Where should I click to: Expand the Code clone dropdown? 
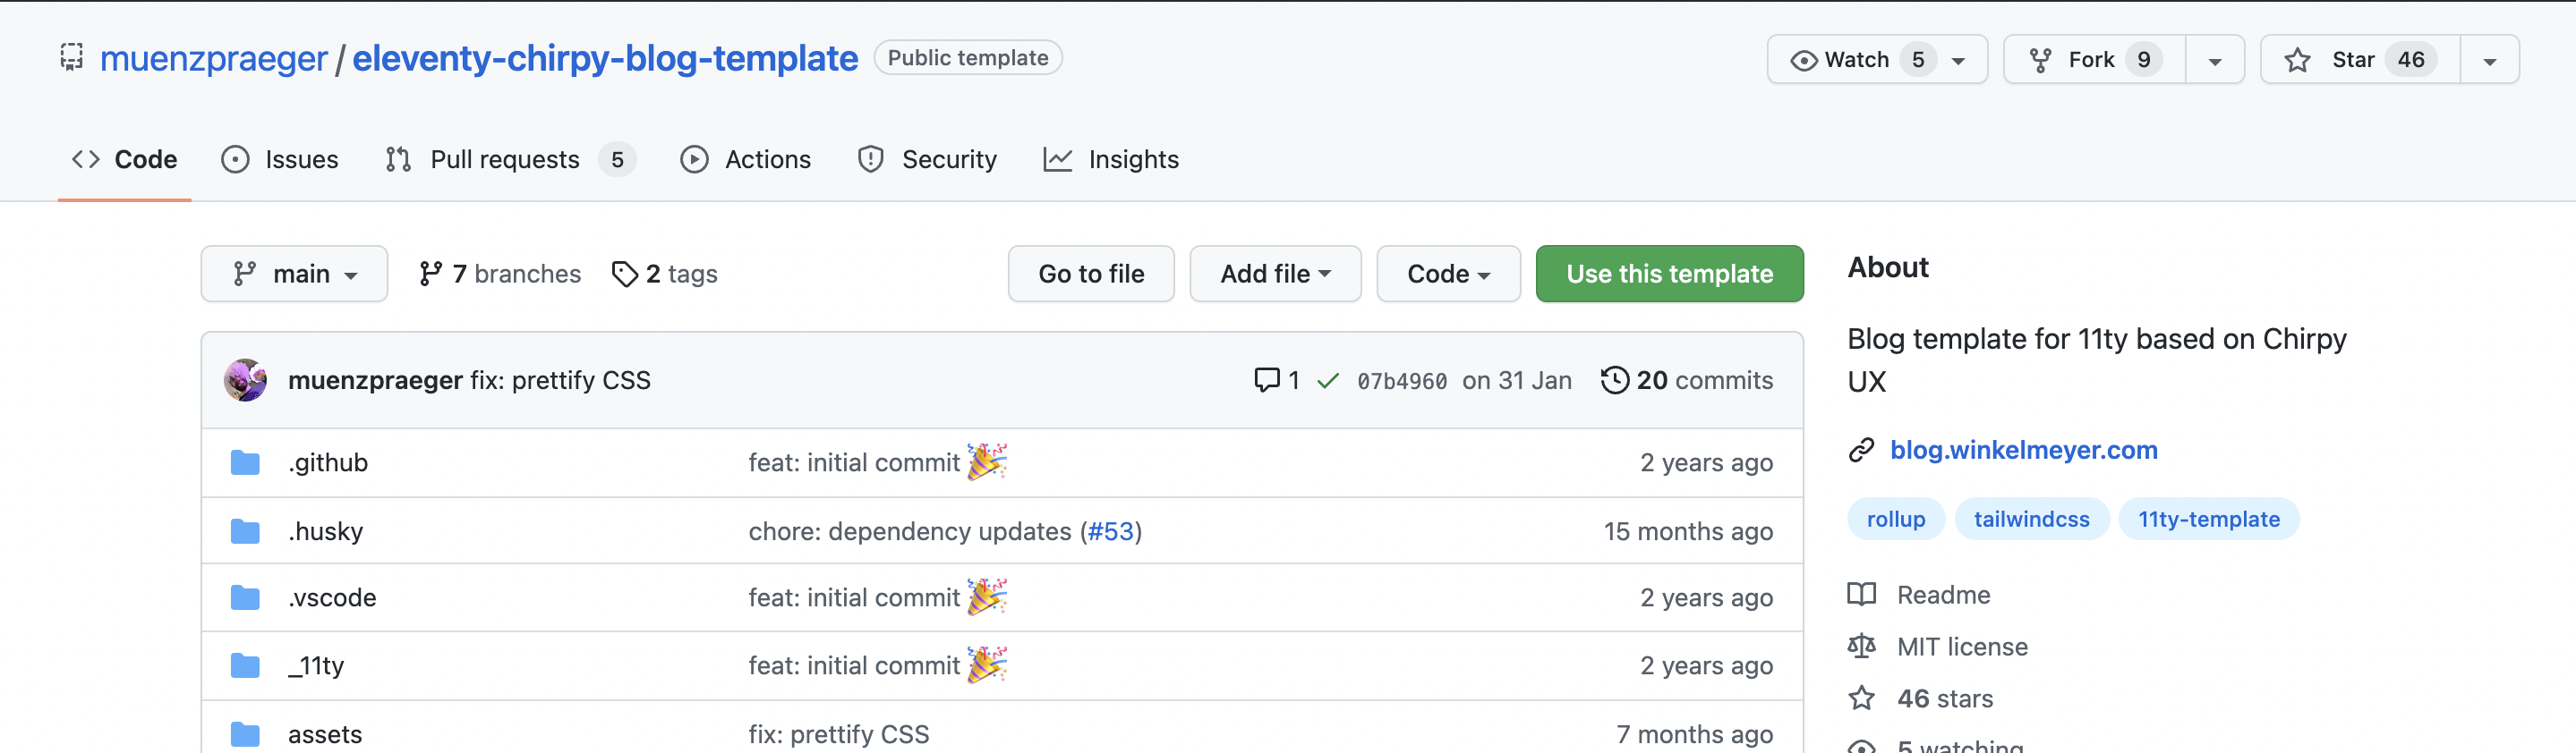(x=1448, y=274)
